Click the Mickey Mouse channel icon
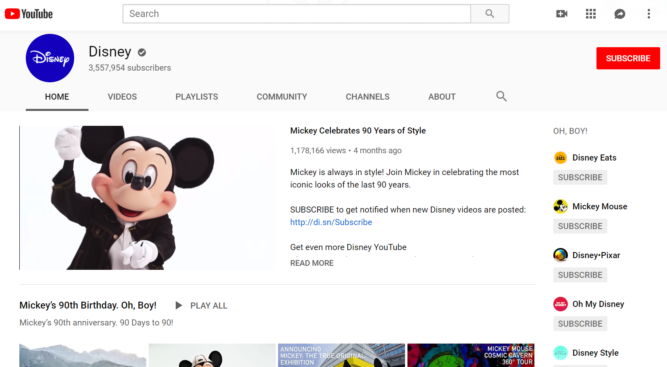Image resolution: width=667 pixels, height=367 pixels. tap(561, 206)
